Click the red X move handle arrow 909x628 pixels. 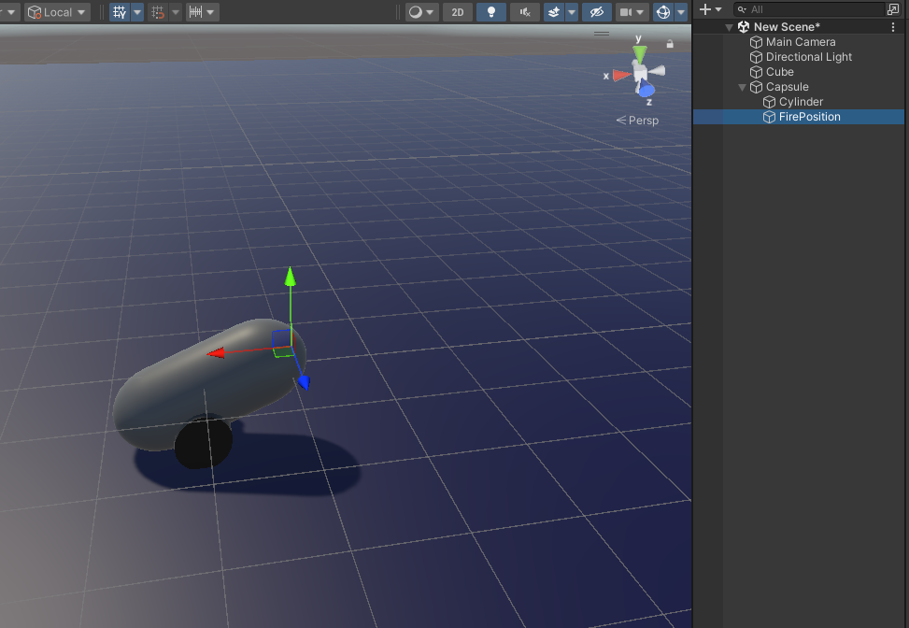(x=216, y=352)
